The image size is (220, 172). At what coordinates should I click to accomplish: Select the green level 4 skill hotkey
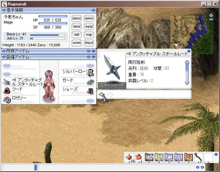(159, 157)
